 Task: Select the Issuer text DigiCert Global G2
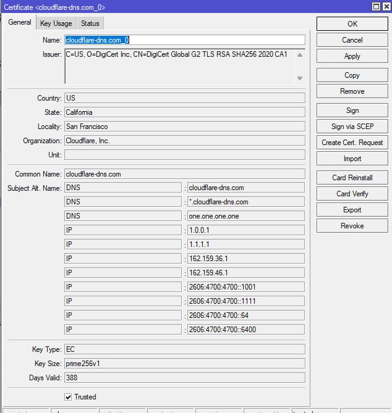pyautogui.click(x=173, y=54)
